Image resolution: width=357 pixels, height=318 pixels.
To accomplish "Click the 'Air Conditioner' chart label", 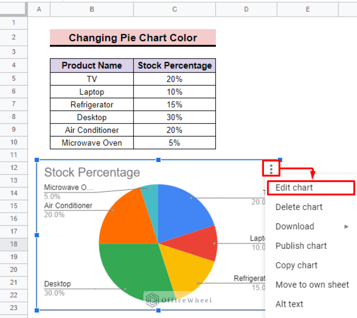I will [68, 206].
